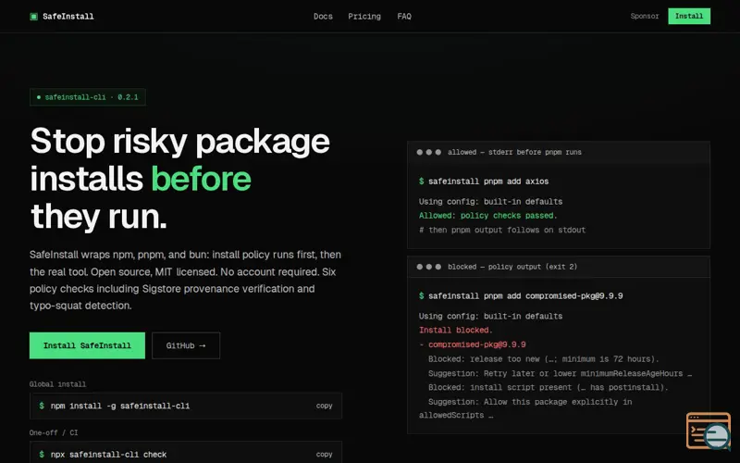The height and width of the screenshot is (463, 740).
Task: Click the '- compromised-pkg@9.9.9' red line
Action: [x=473, y=344]
